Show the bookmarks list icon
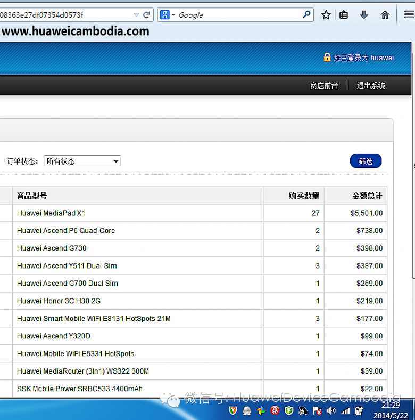This screenshot has width=415, height=420. coord(344,15)
